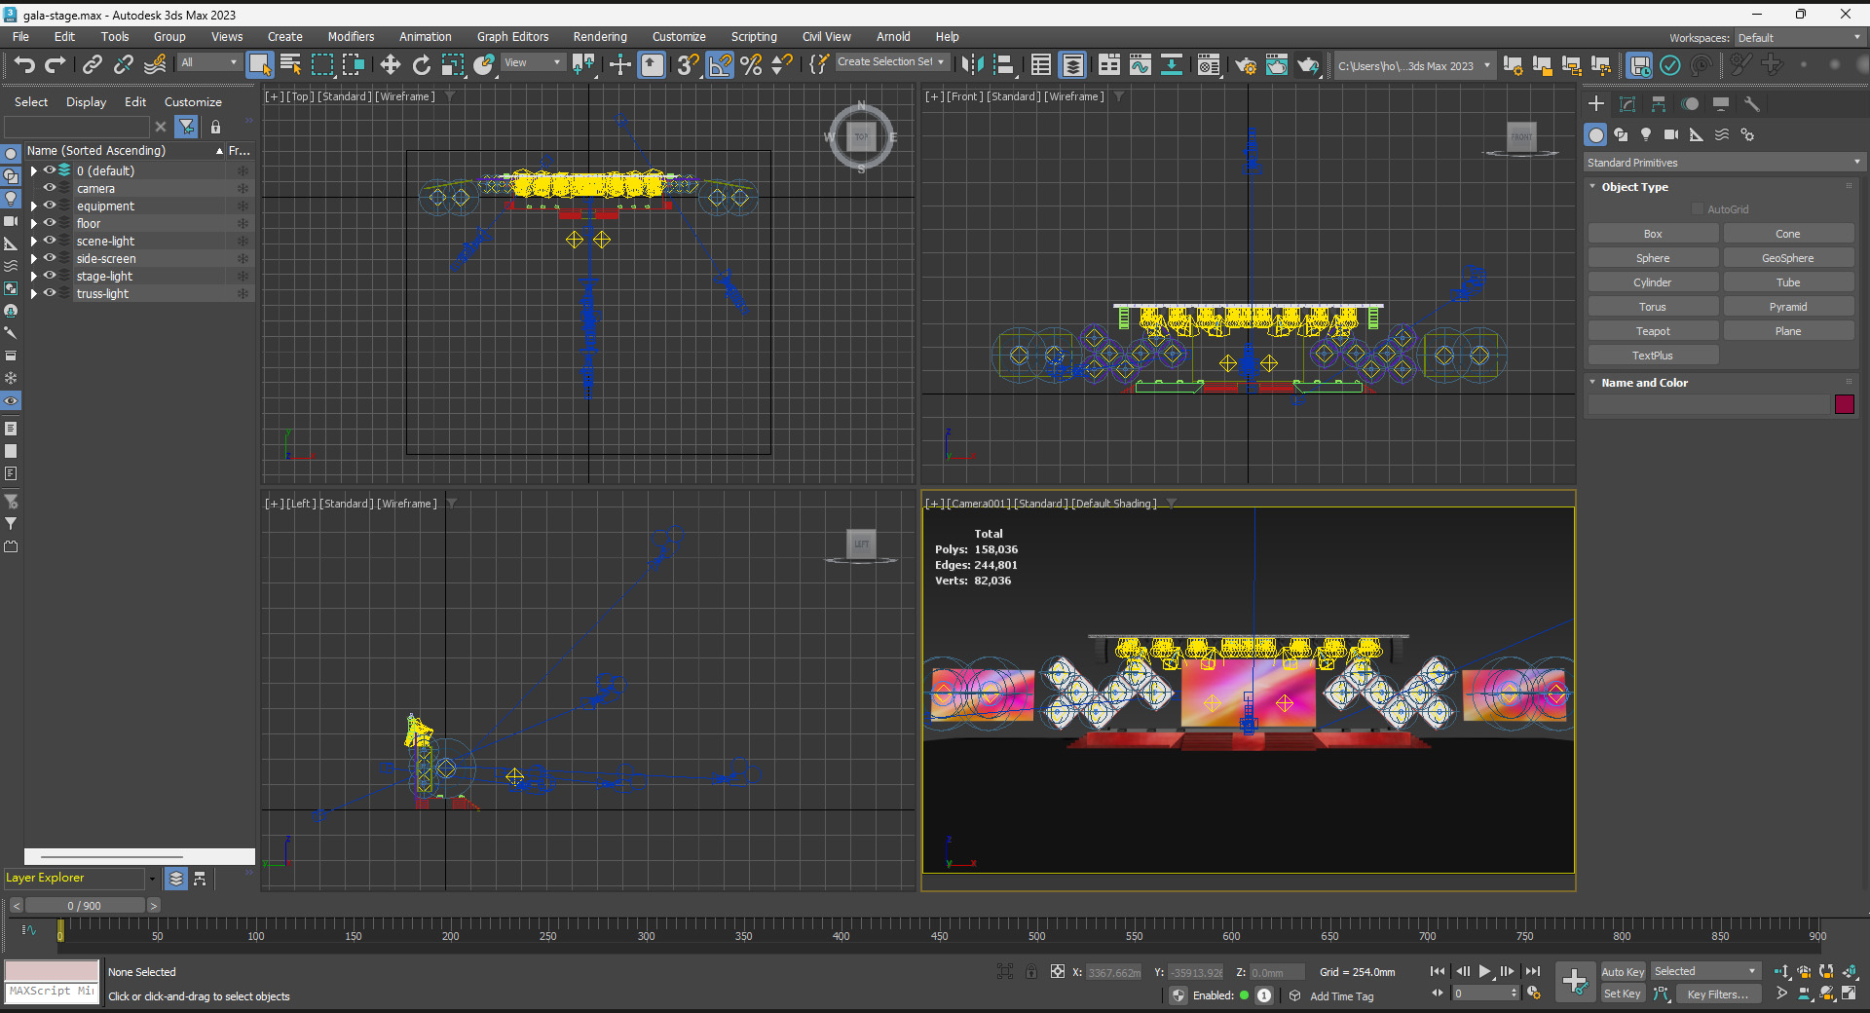Open the Workspaces Default dropdown
The width and height of the screenshot is (1870, 1013).
(x=1799, y=38)
